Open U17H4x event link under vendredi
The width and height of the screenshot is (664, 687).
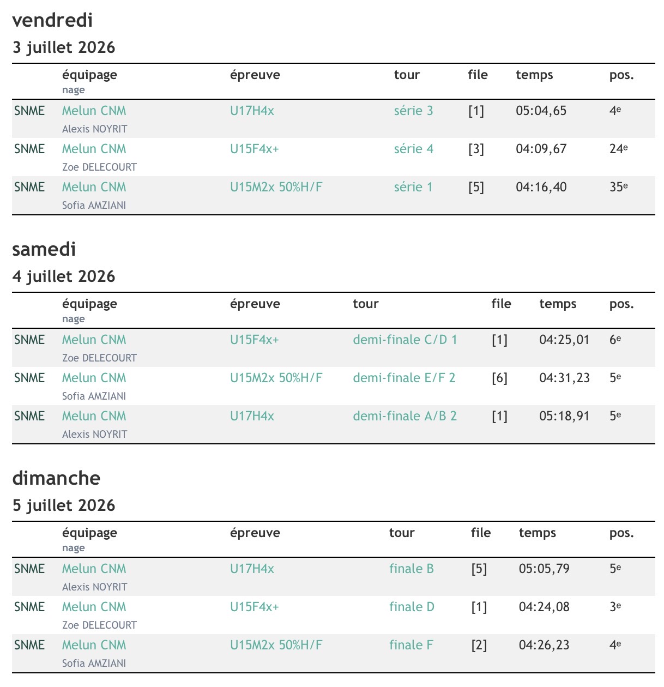(x=252, y=111)
